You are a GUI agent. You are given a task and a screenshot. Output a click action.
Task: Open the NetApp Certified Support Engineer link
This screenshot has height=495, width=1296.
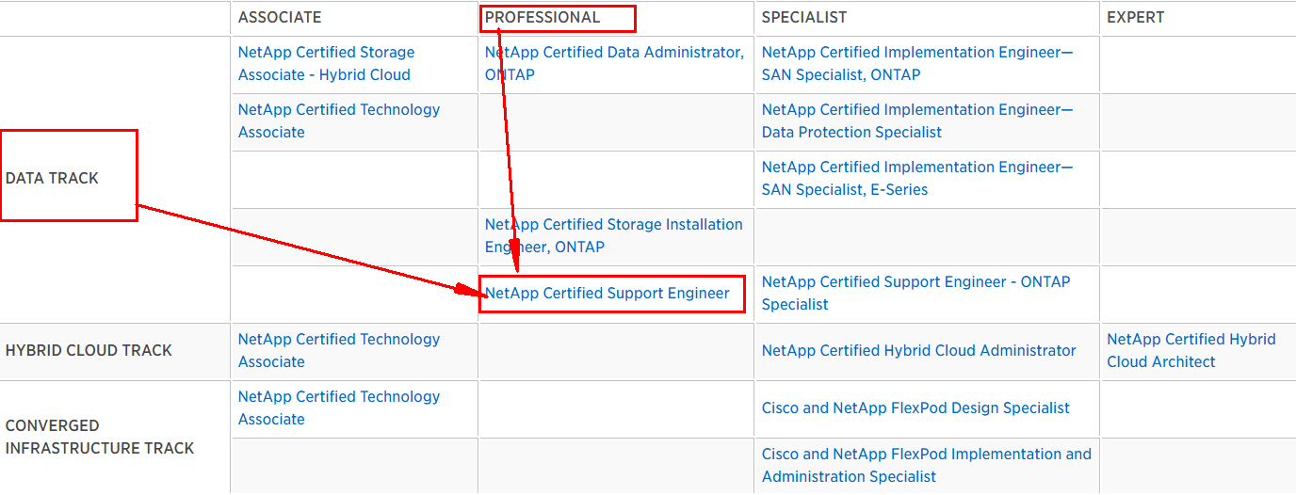607,294
